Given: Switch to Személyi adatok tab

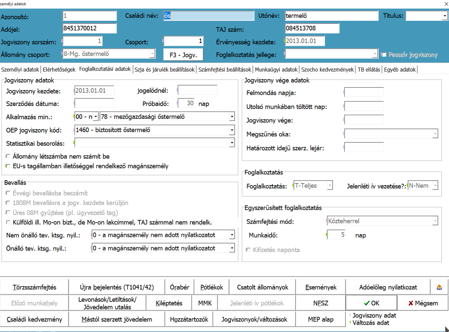Looking at the screenshot, I should (20, 69).
